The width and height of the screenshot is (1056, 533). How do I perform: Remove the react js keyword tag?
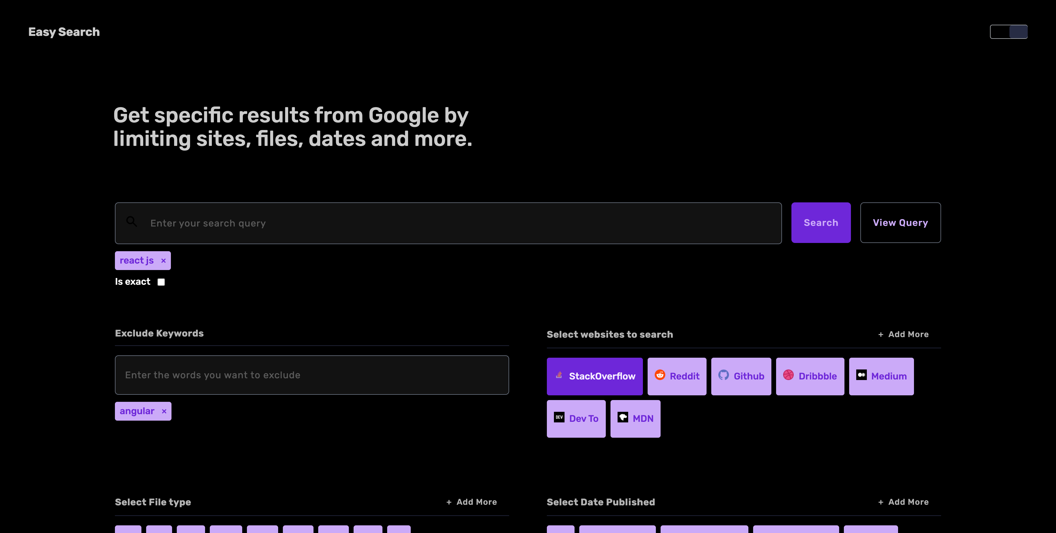tap(163, 260)
